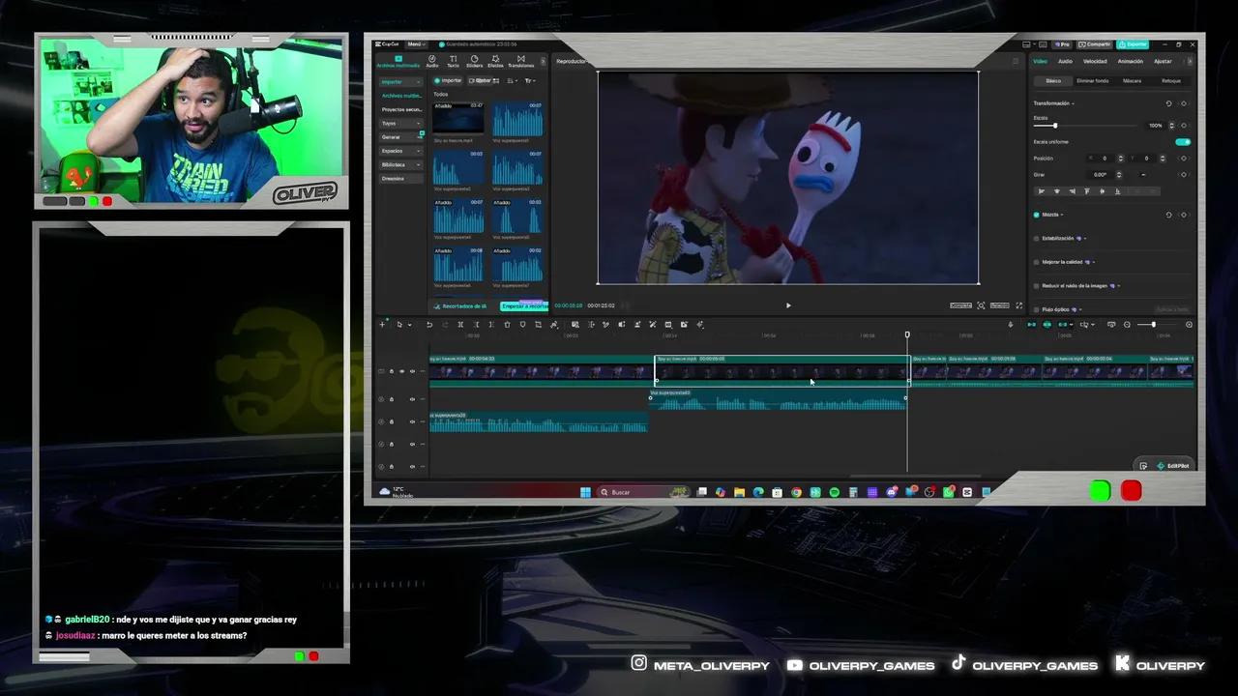This screenshot has width=1238, height=696.
Task: Click the redo arrow in timeline toolbar
Action: click(445, 325)
